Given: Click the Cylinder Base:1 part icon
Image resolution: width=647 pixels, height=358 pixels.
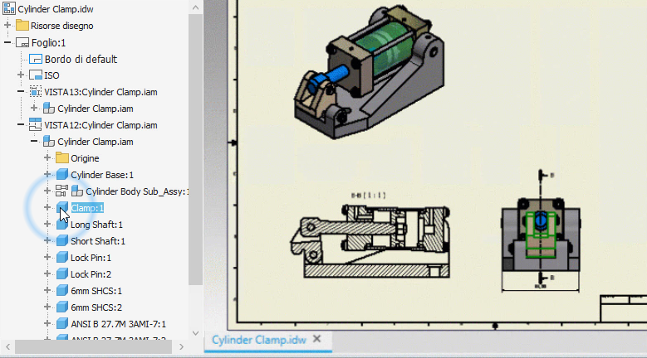Looking at the screenshot, I should coord(62,175).
